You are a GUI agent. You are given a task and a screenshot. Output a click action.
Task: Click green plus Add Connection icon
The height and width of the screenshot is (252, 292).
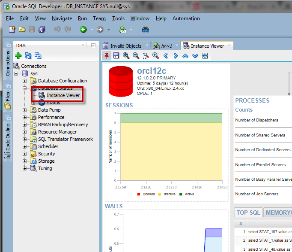[x=18, y=56]
